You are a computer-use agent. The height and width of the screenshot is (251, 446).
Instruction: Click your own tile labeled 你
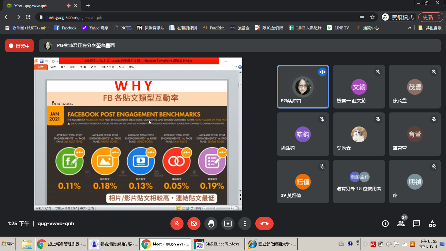pos(415,181)
